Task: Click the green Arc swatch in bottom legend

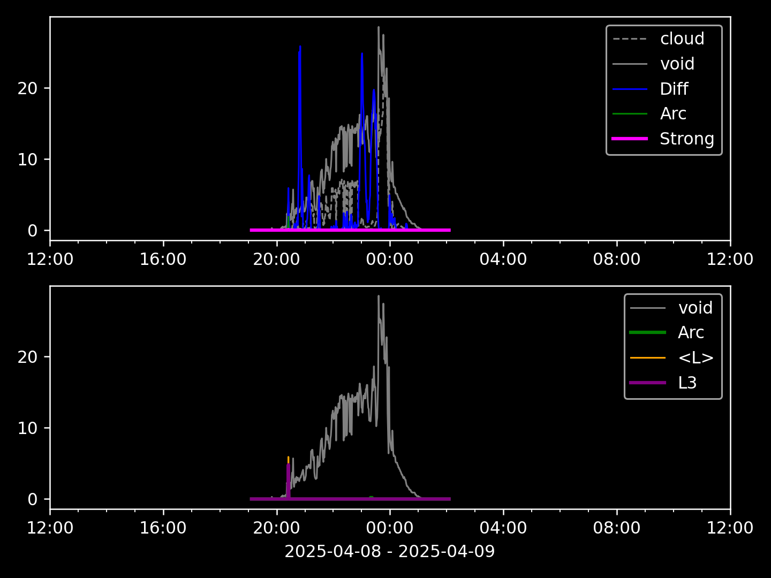Action: [648, 333]
